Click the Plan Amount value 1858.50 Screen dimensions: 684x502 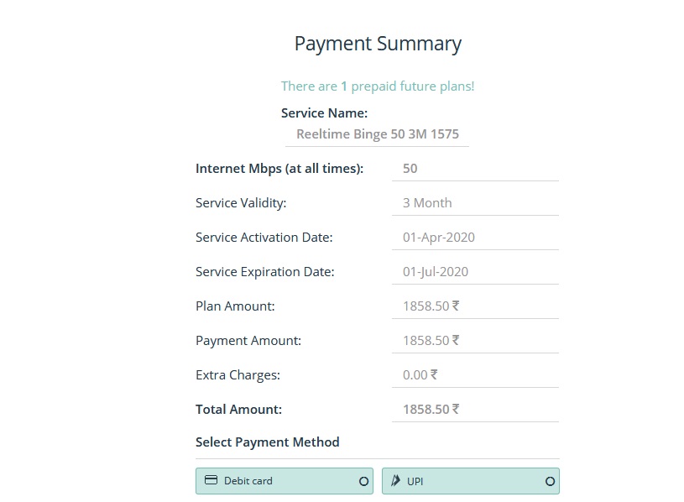[426, 306]
